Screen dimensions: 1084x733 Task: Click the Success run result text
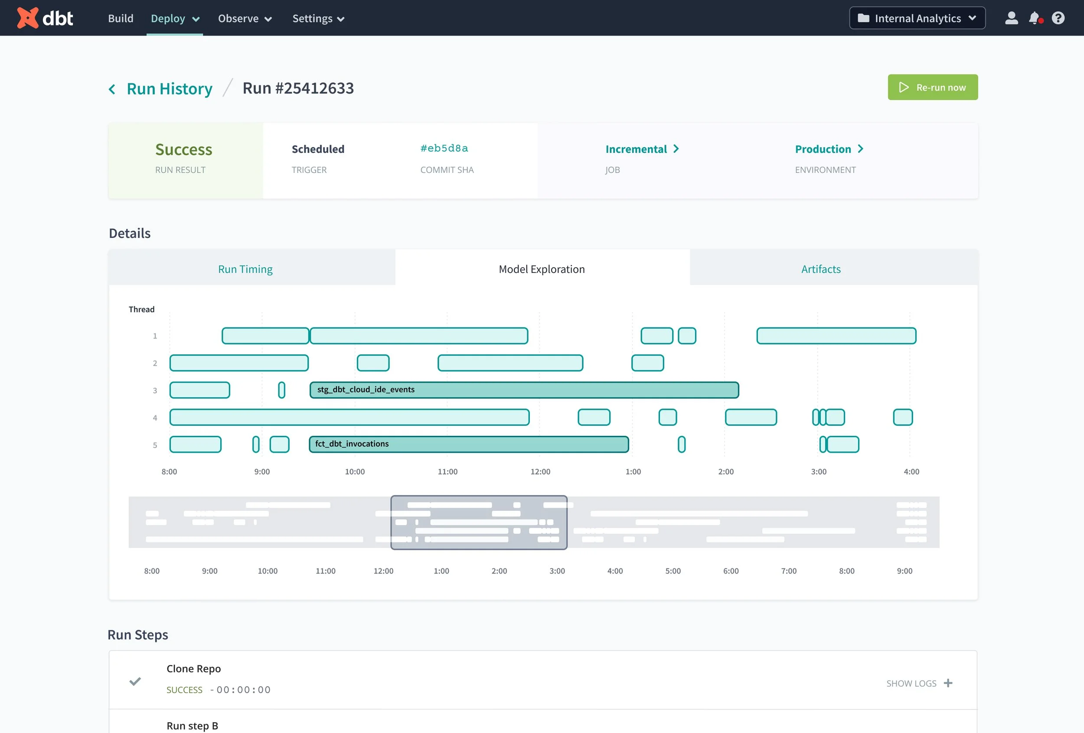(x=184, y=149)
